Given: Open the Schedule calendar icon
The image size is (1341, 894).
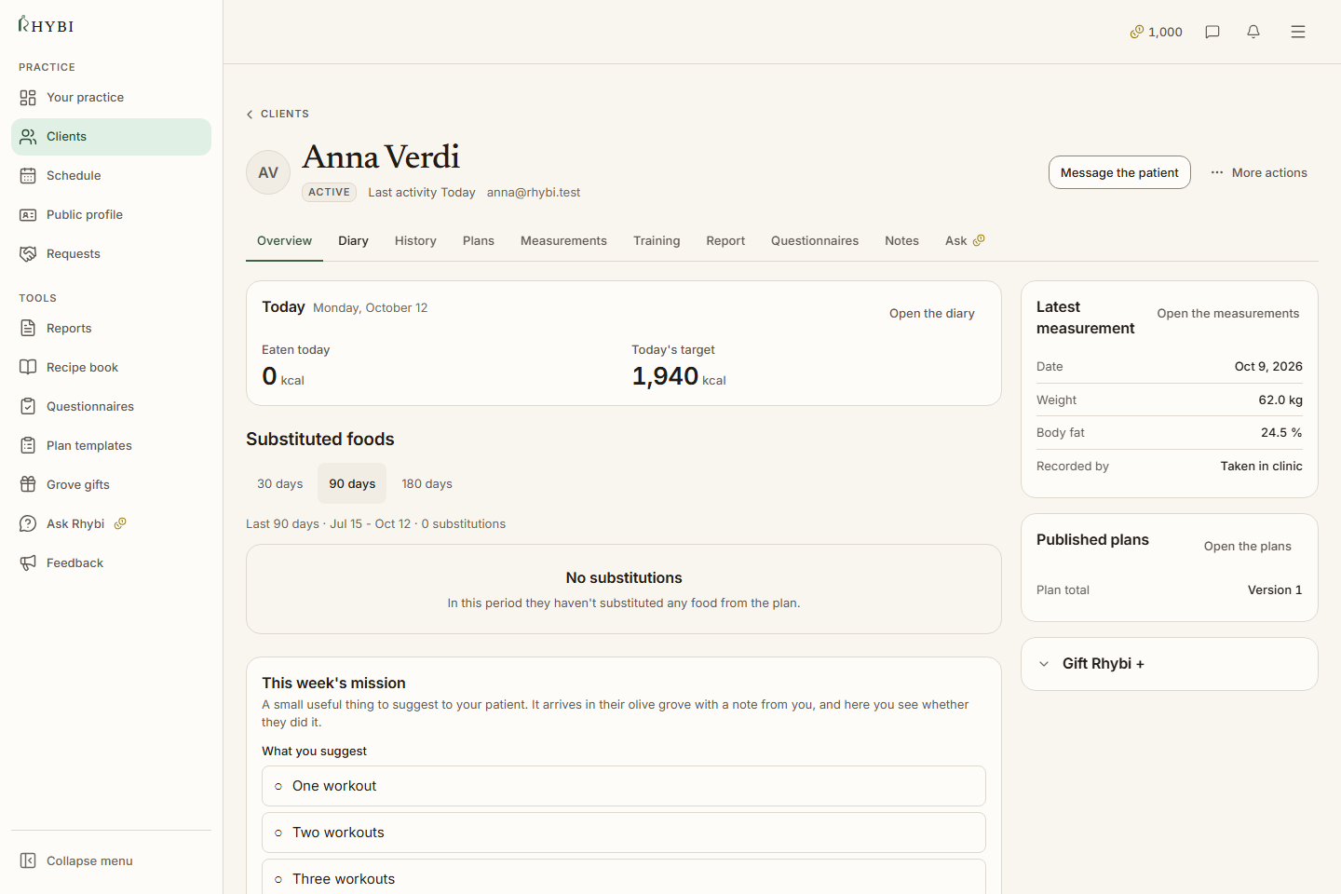Looking at the screenshot, I should tap(28, 176).
